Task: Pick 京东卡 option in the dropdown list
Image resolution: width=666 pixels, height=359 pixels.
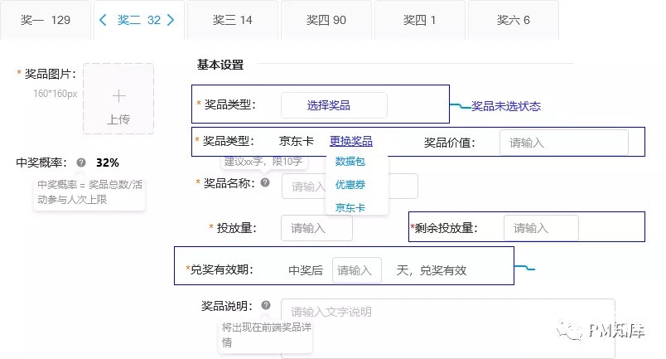Action: point(350,207)
